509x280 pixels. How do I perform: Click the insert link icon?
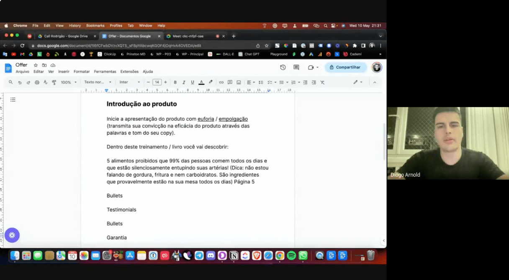click(221, 82)
